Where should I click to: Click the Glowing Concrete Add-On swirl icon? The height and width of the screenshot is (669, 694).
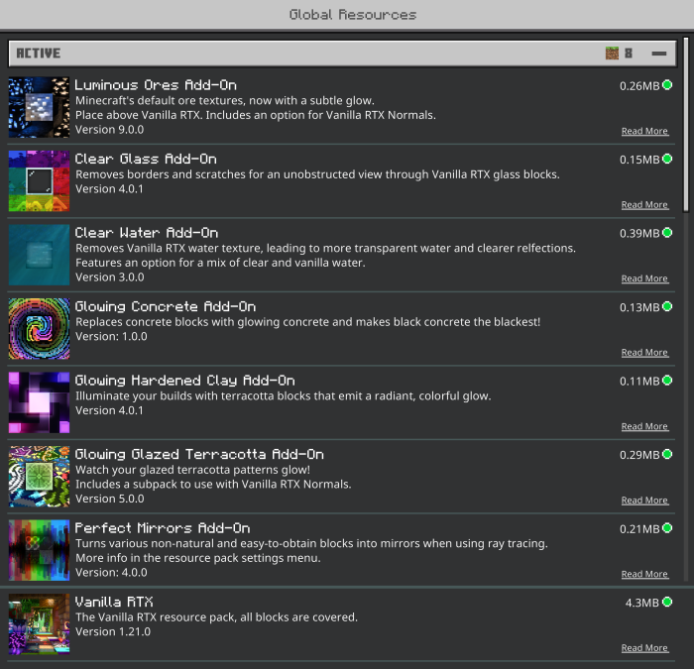coord(39,329)
